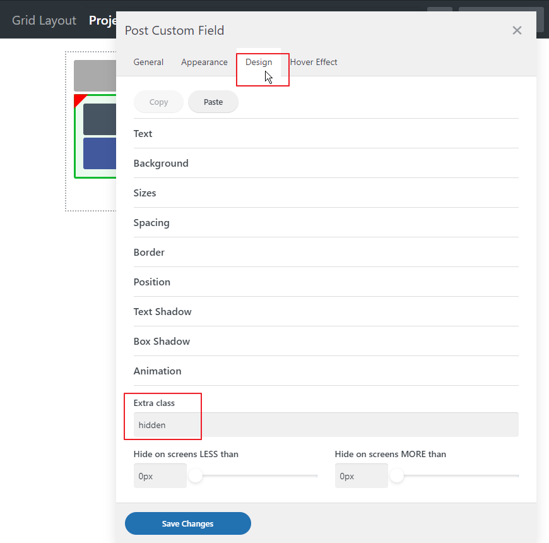This screenshot has height=543, width=549.
Task: Open the Appearance tab
Action: click(x=204, y=62)
